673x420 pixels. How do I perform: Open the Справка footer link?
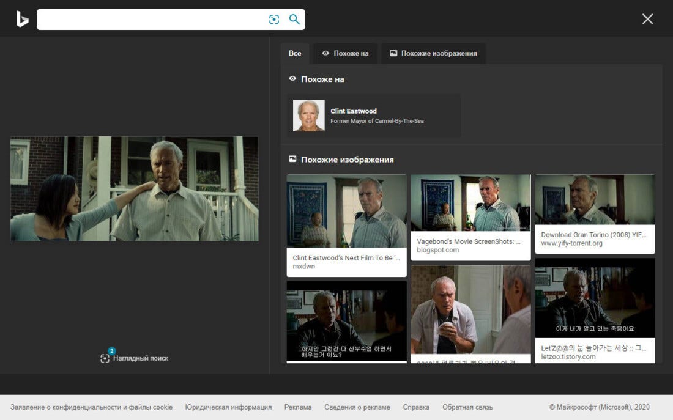point(416,407)
